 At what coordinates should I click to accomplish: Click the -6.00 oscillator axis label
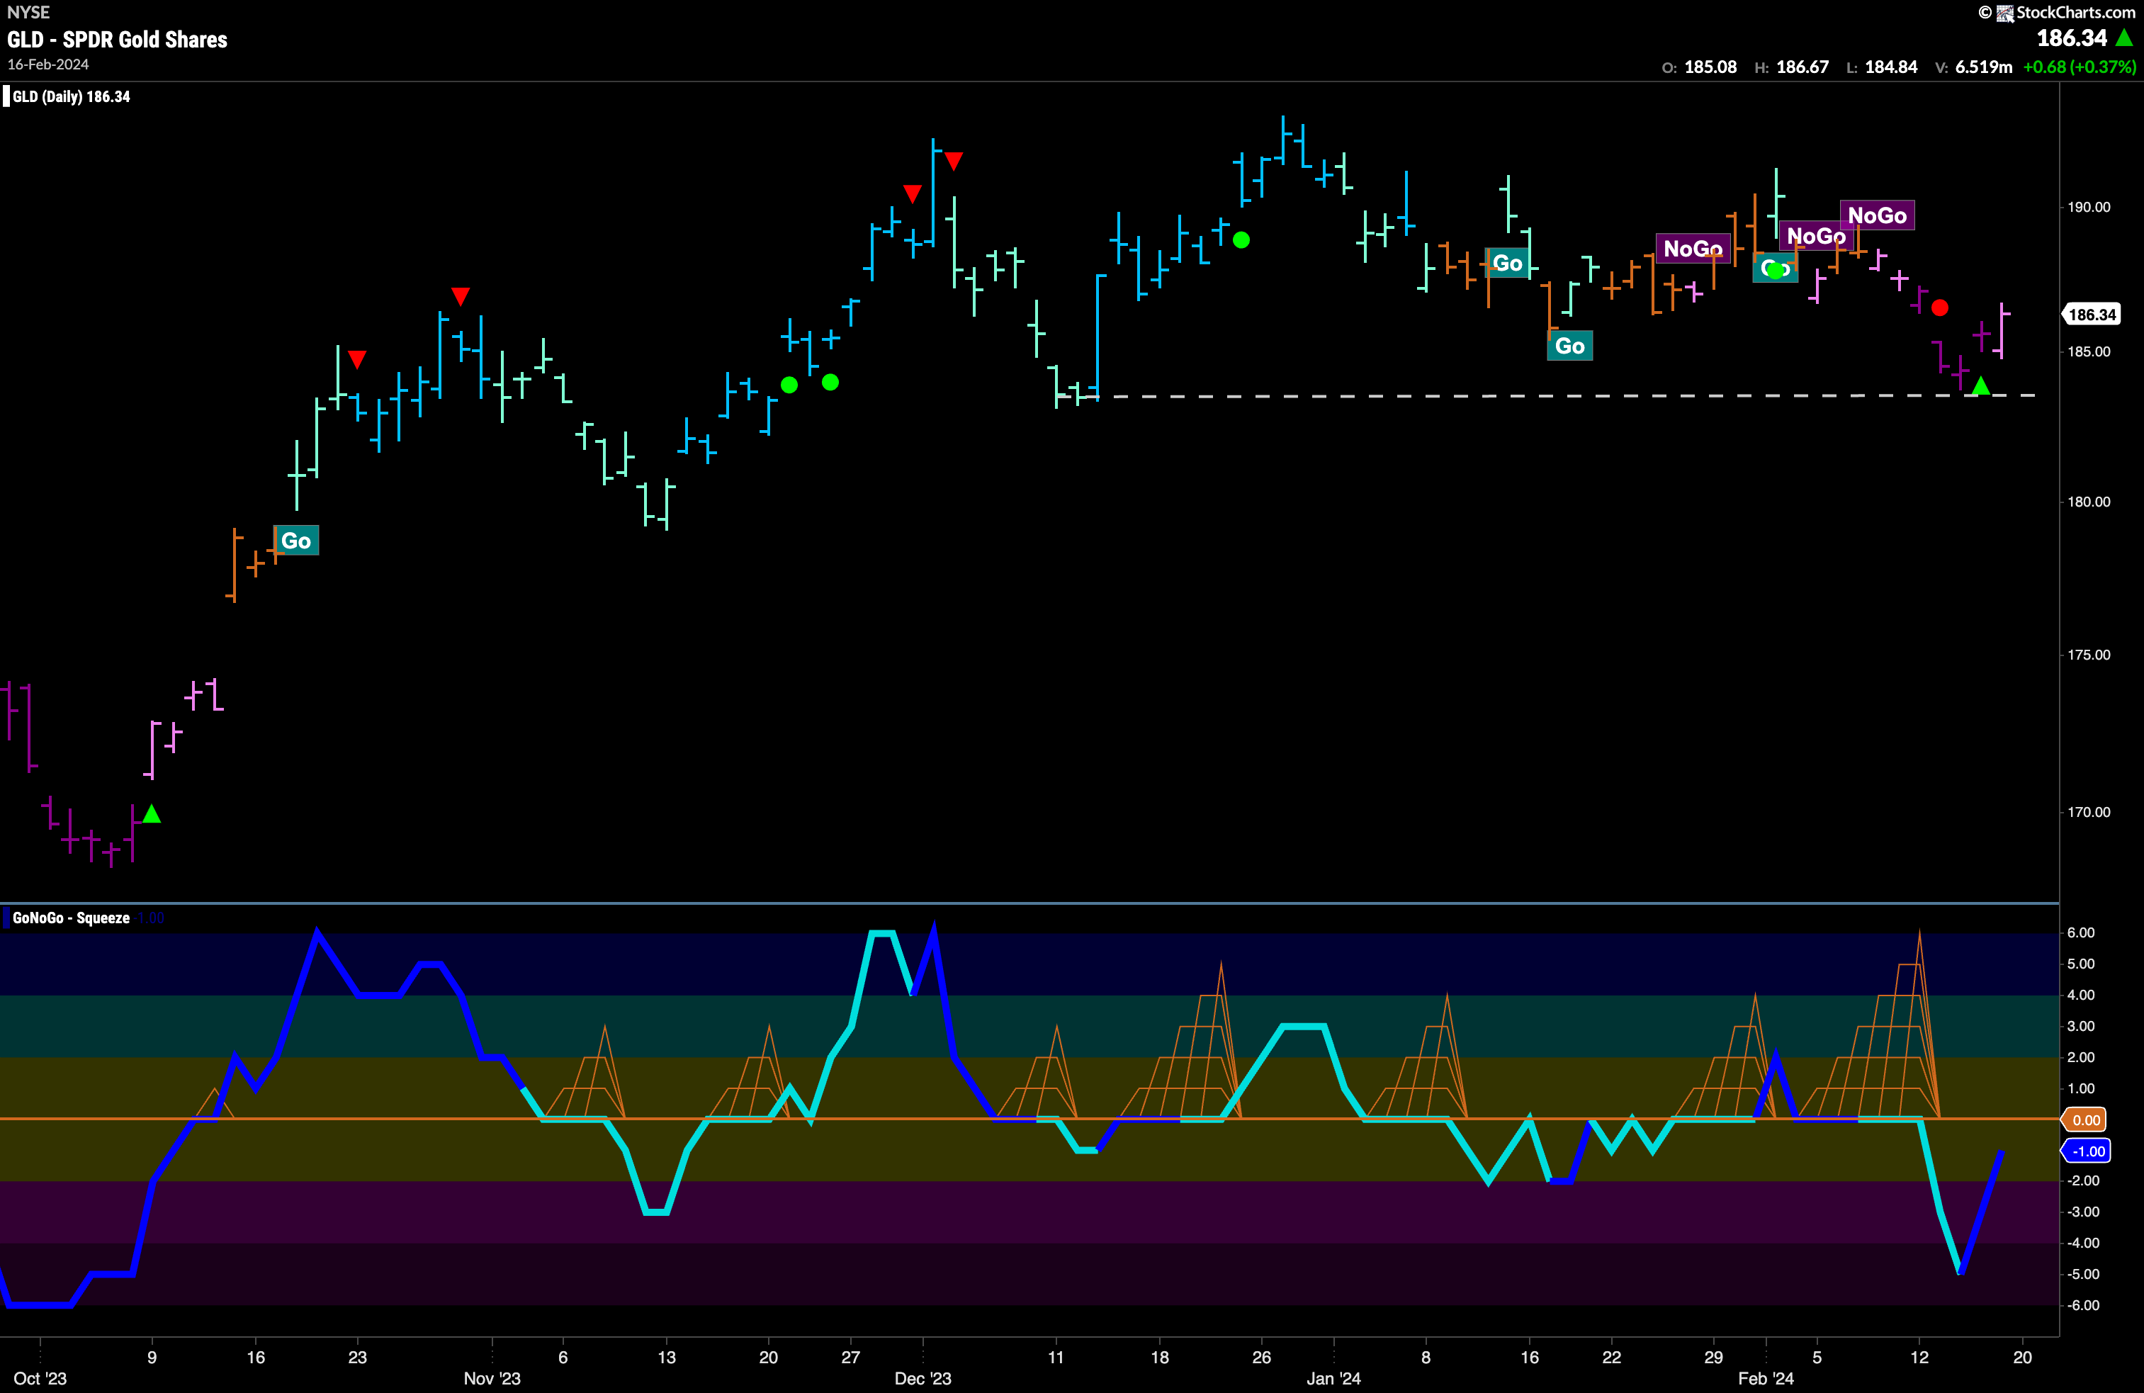tap(2083, 1306)
